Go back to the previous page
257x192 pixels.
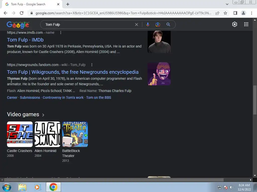(x=6, y=13)
